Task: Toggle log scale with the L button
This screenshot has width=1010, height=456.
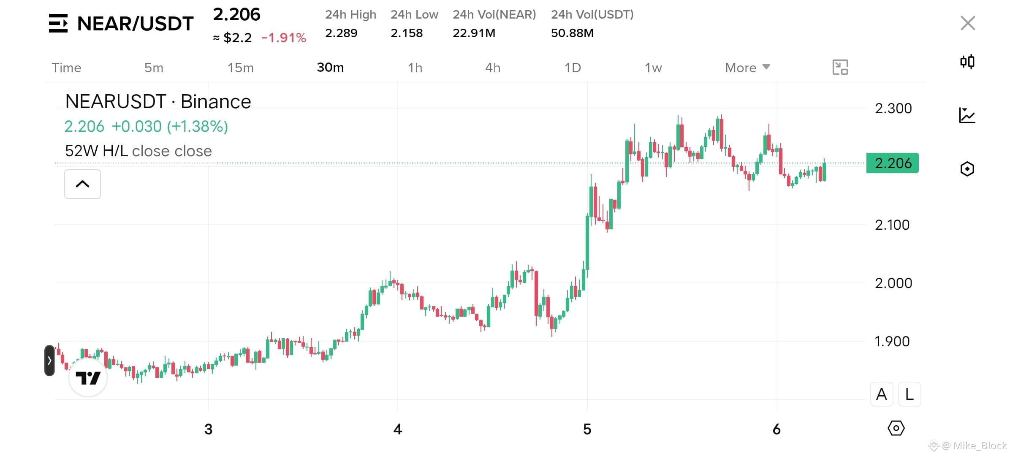Action: (910, 394)
